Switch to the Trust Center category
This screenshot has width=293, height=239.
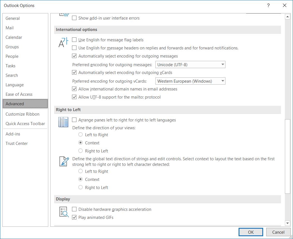pyautogui.click(x=17, y=144)
